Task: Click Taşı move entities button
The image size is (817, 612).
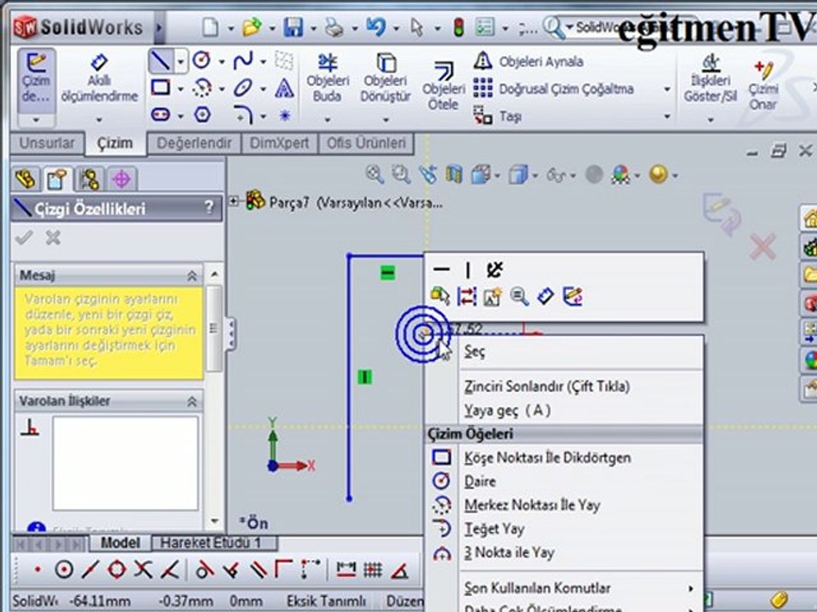Action: point(498,116)
